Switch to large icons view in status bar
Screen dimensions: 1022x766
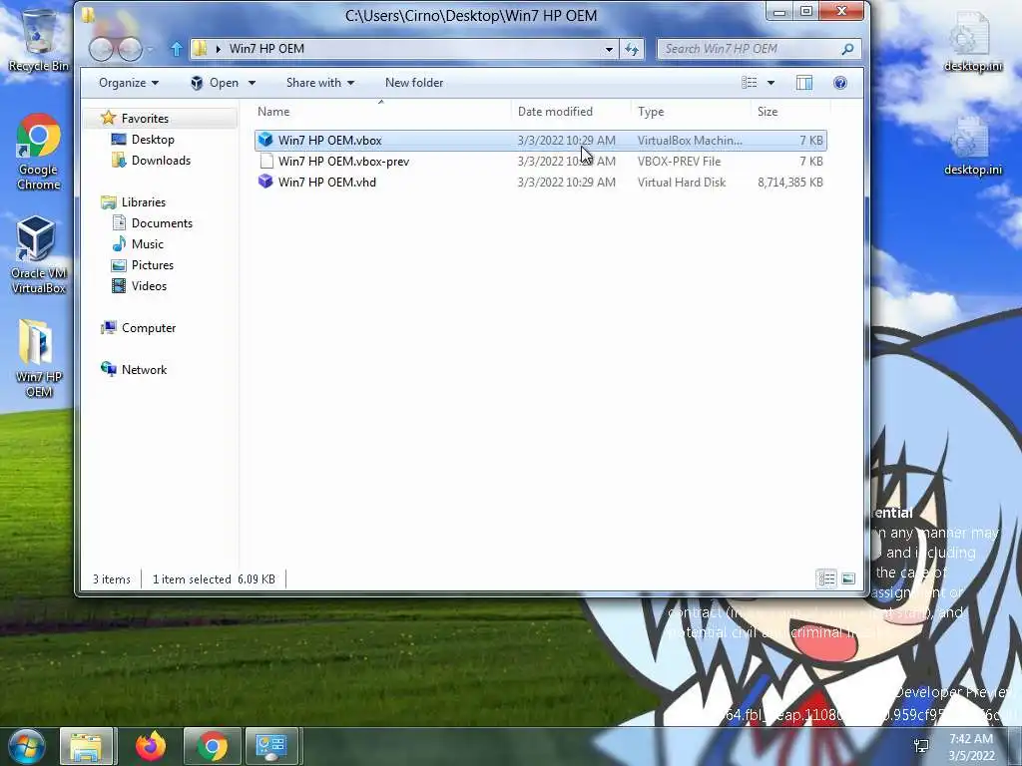(x=848, y=578)
